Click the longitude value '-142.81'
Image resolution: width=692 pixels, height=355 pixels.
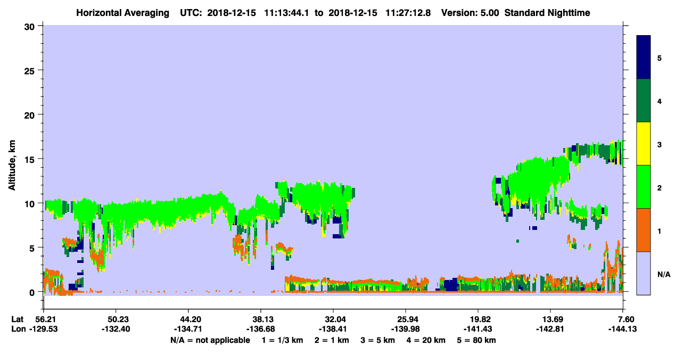[551, 329]
